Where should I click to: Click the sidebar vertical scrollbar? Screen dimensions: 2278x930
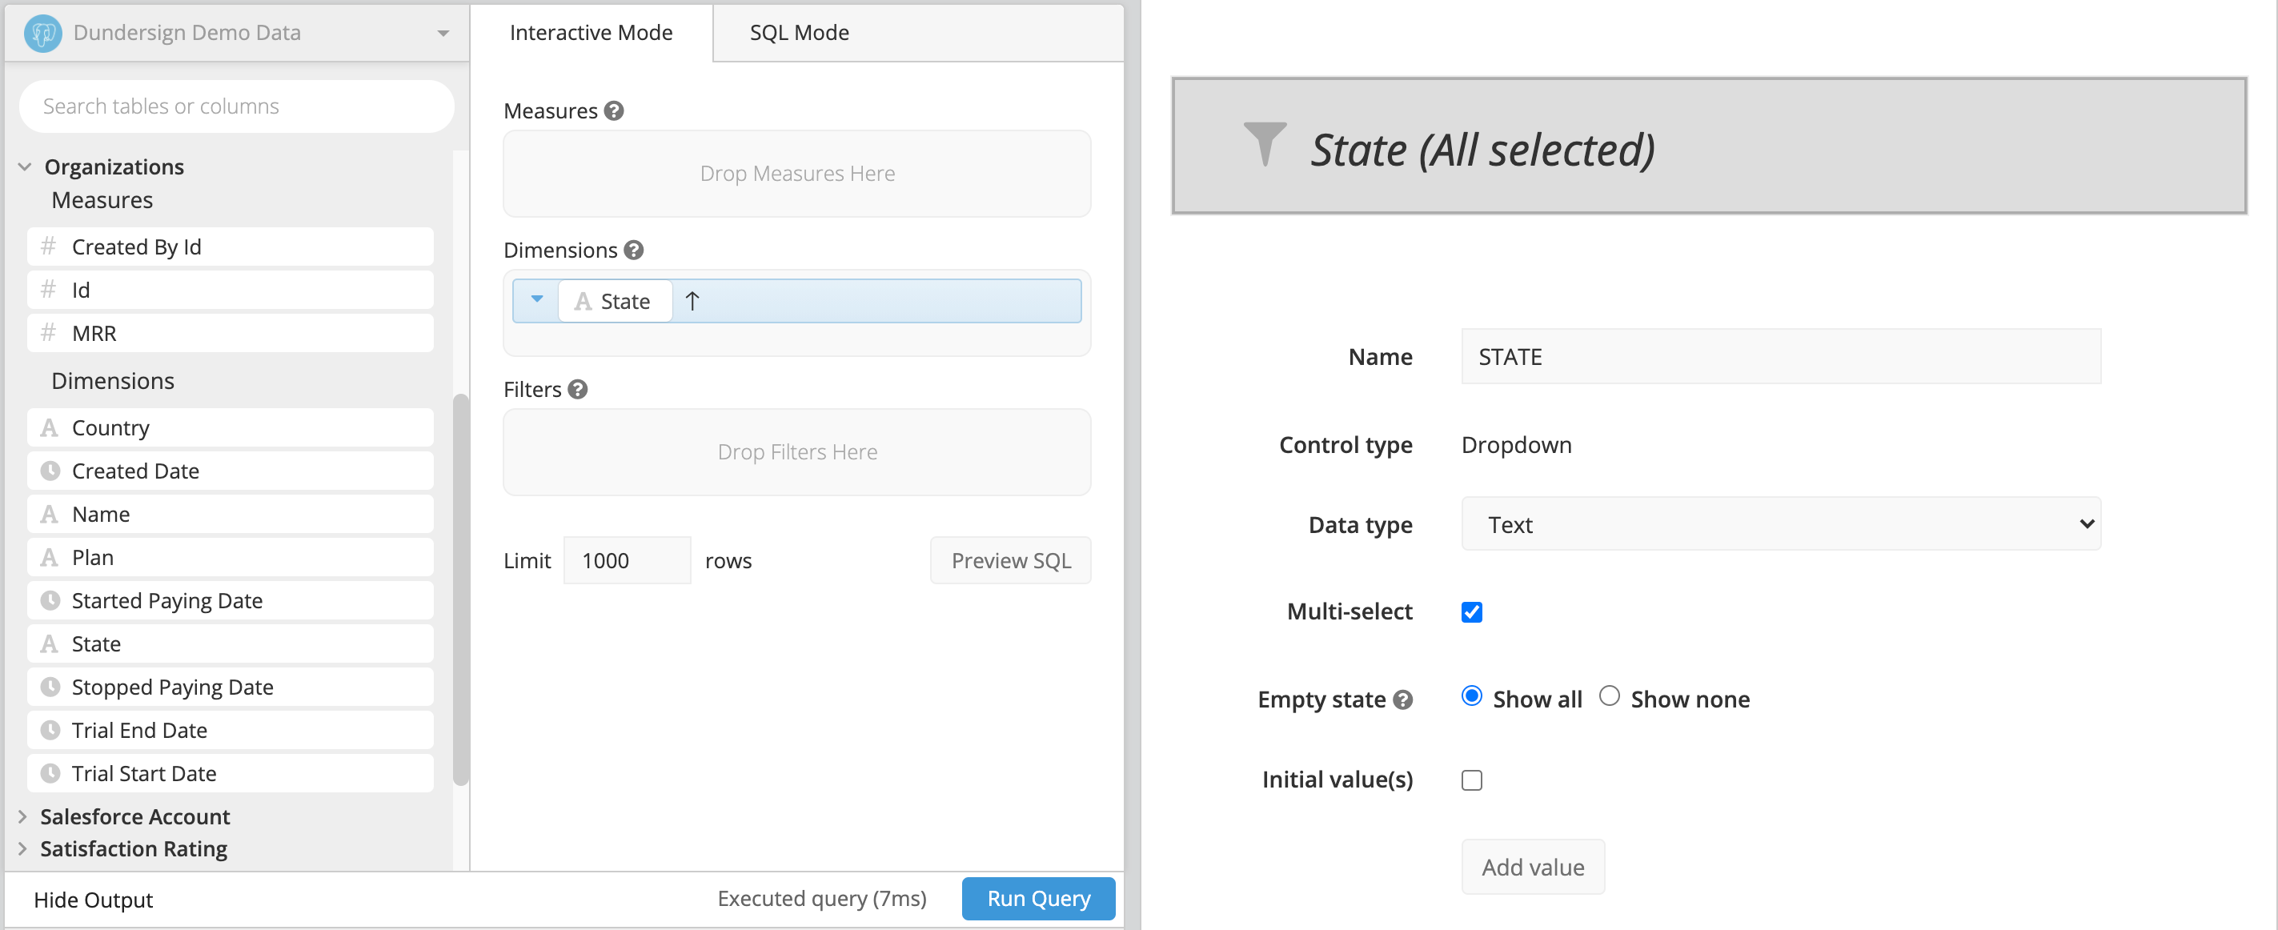[460, 590]
